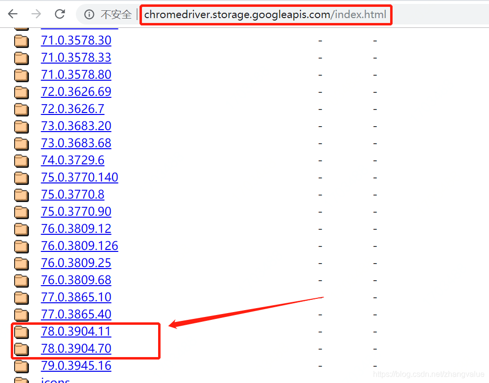Click the folder icon next to 79.0.3945.16
Viewport: 489px width, 383px height.
(22, 365)
